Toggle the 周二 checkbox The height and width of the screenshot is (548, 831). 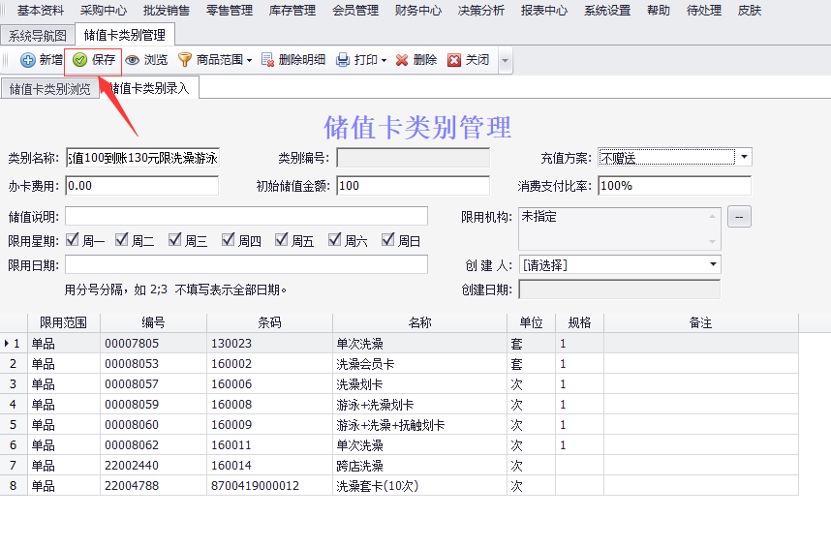pos(122,239)
